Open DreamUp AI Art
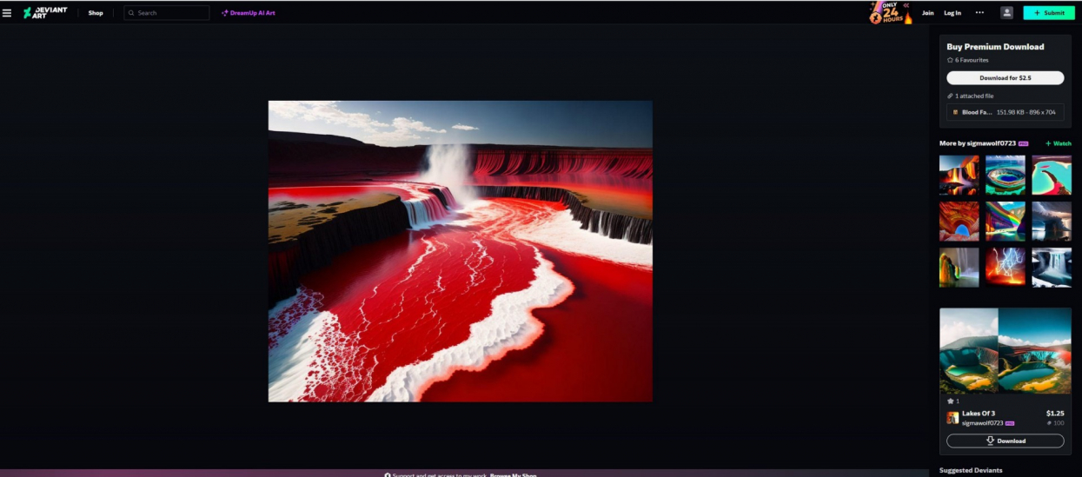1082x477 pixels. [x=249, y=13]
